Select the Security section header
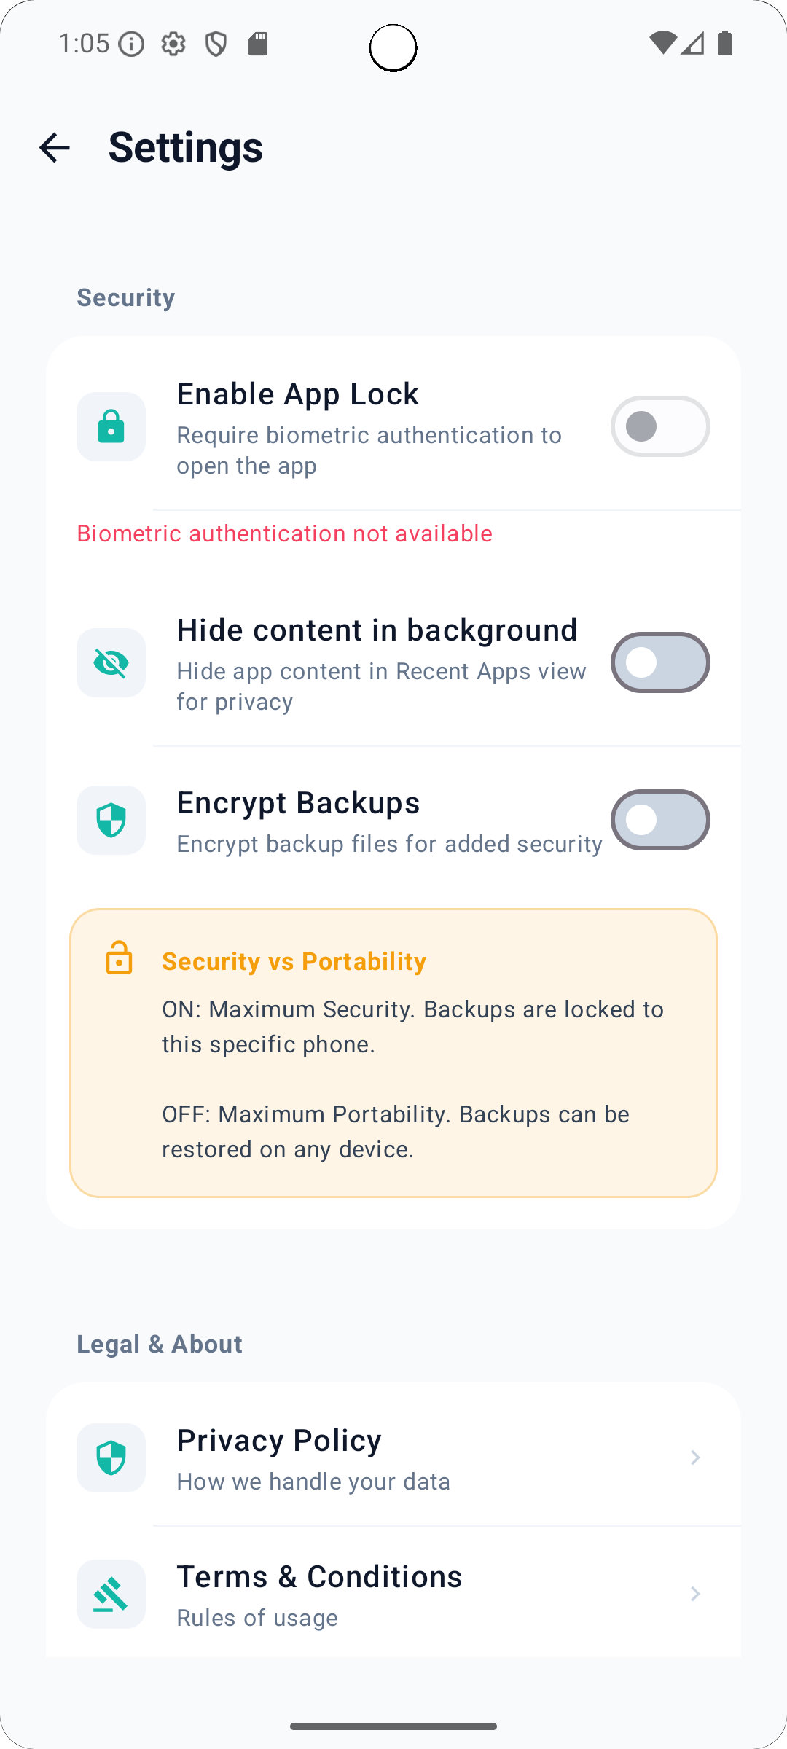Image resolution: width=787 pixels, height=1749 pixels. 125,297
